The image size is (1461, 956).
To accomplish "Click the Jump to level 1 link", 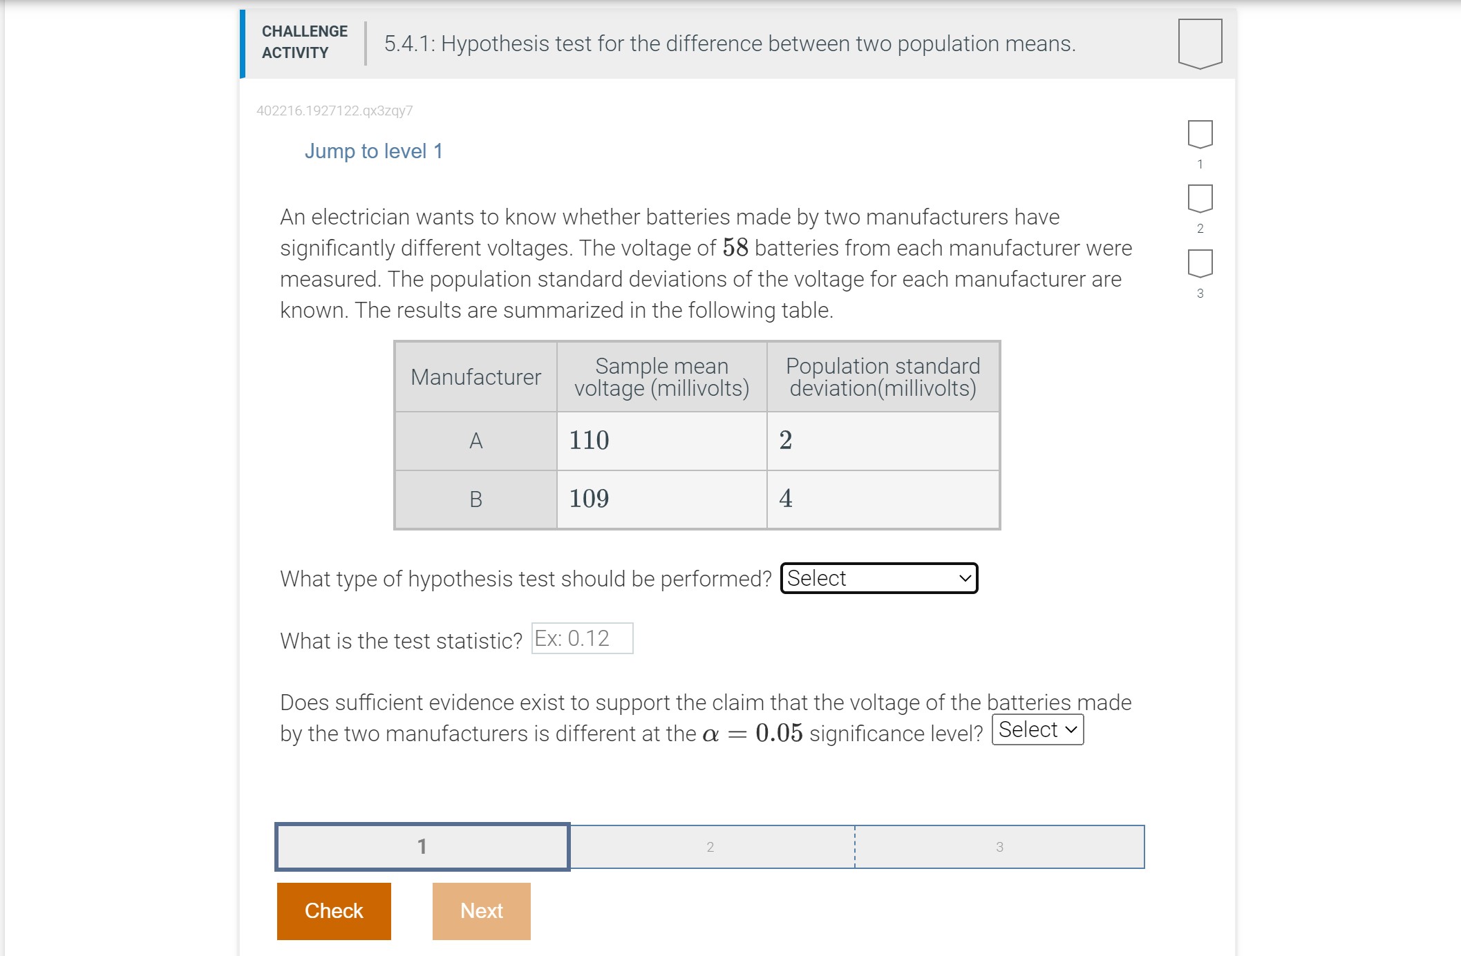I will click(x=373, y=151).
